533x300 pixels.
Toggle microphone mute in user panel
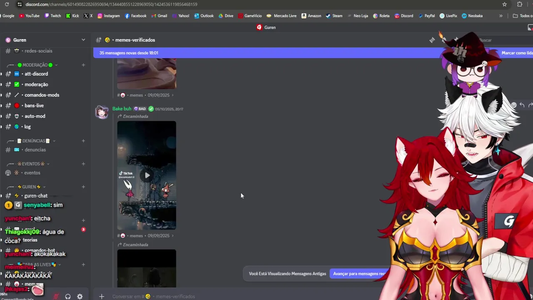pyautogui.click(x=56, y=297)
